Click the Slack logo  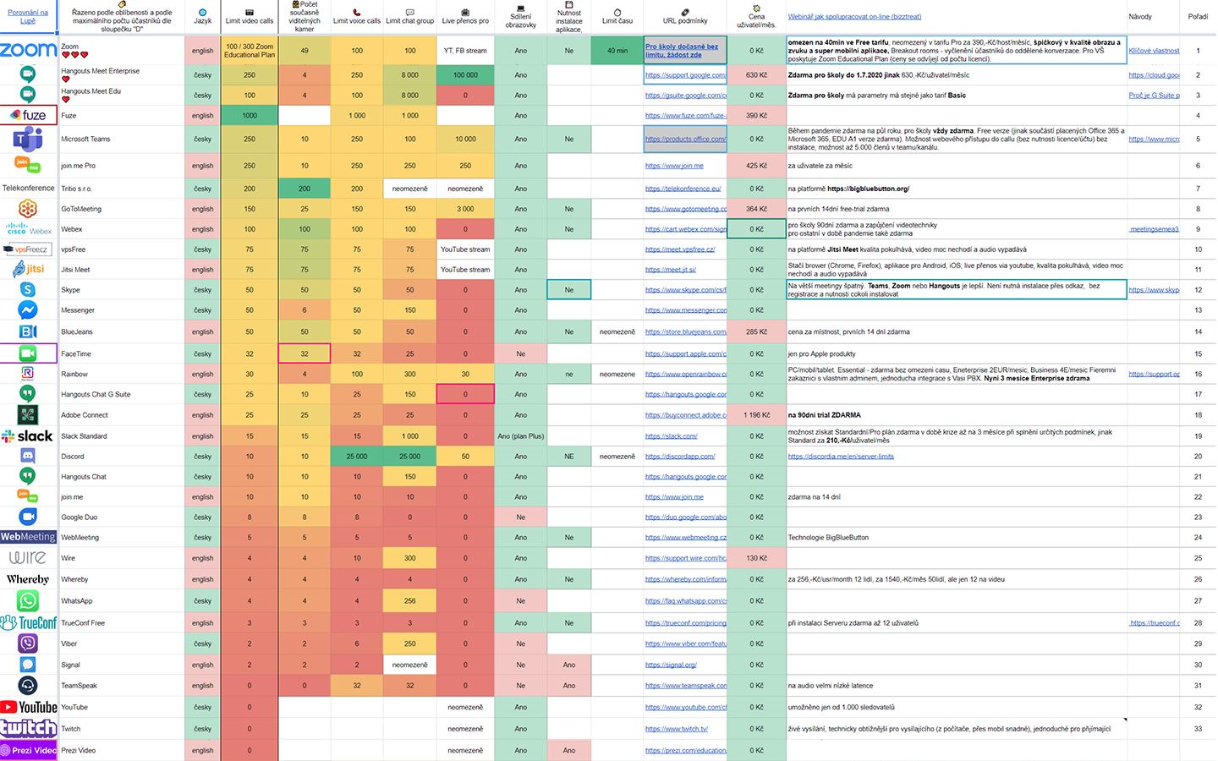[x=28, y=435]
